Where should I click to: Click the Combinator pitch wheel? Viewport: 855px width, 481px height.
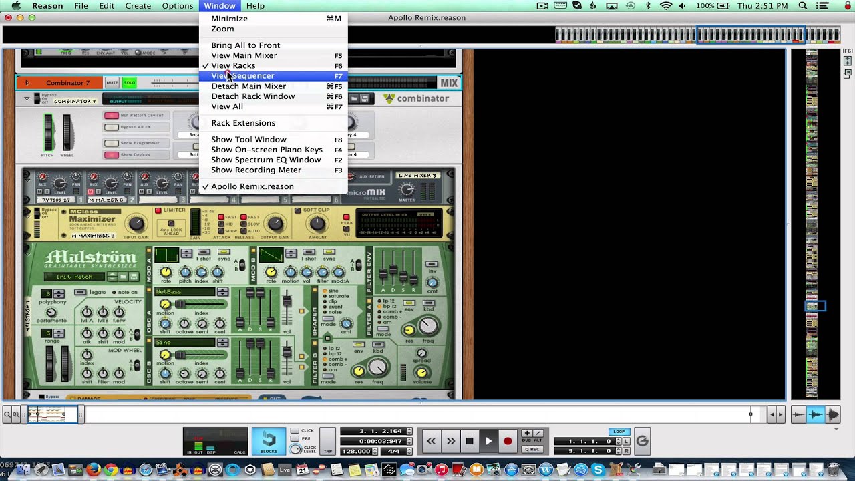point(47,132)
